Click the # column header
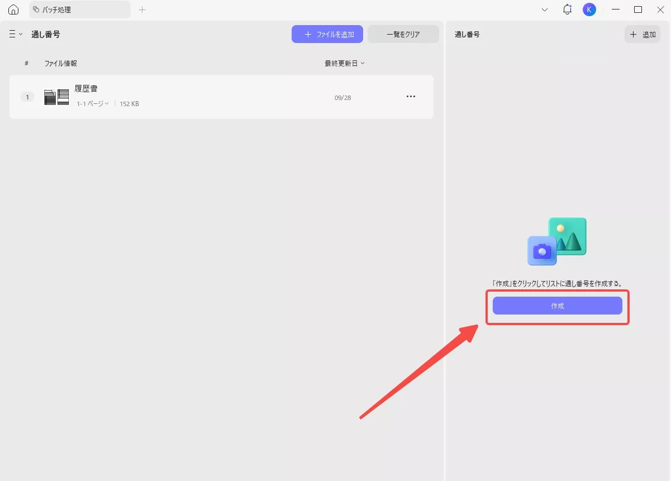 click(x=26, y=63)
